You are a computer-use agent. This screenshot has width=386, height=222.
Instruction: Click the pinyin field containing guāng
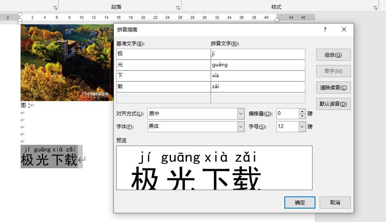[x=258, y=65]
